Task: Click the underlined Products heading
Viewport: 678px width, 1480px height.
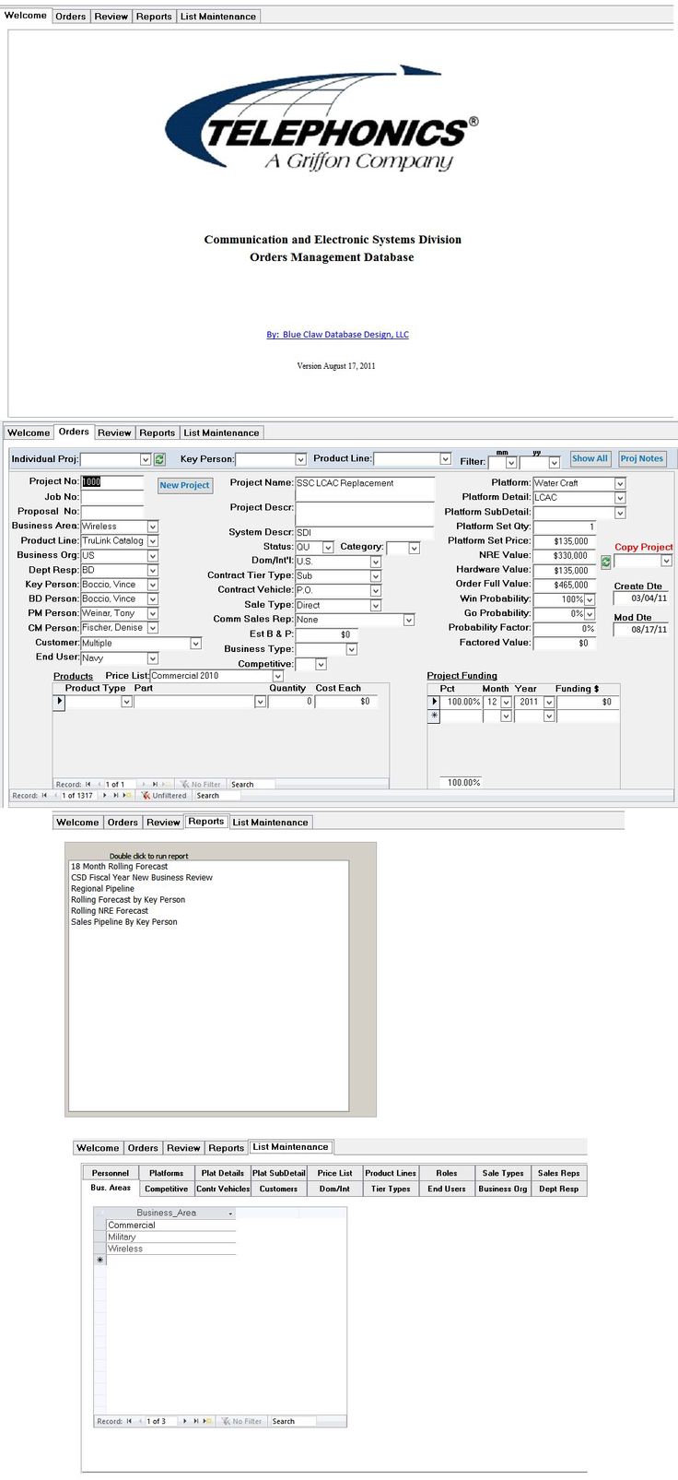Action: click(x=73, y=676)
